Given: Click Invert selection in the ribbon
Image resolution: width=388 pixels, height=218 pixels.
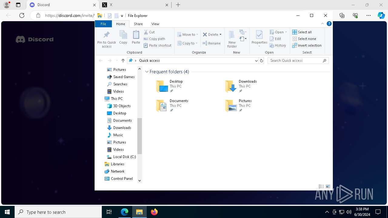Looking at the screenshot, I should coord(307,45).
